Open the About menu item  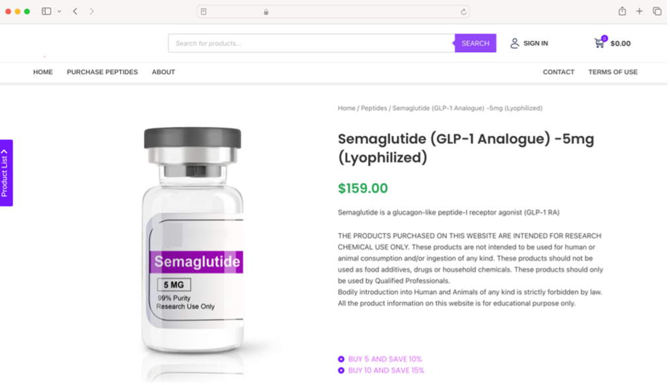(x=163, y=72)
